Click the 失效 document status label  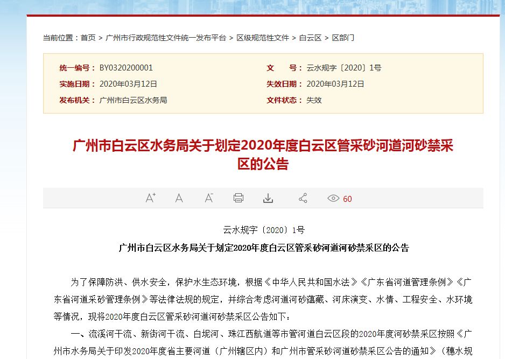coord(312,100)
